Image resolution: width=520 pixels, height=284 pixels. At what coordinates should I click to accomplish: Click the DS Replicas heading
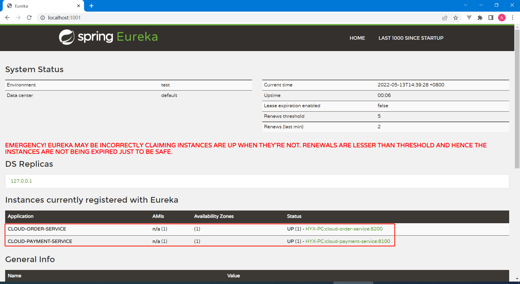[x=29, y=164]
